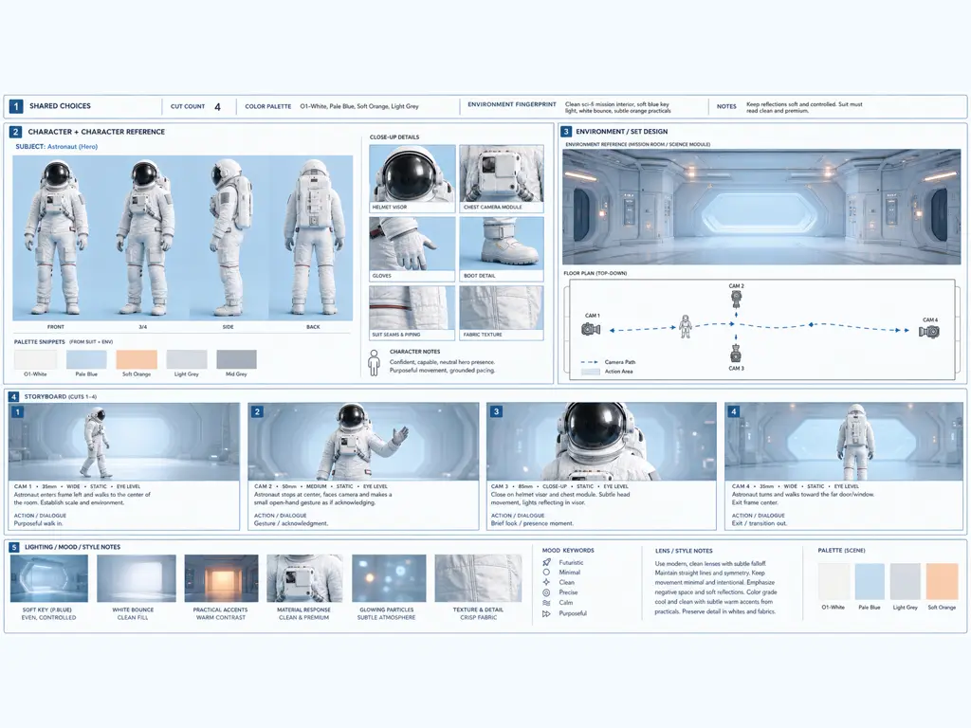The width and height of the screenshot is (971, 728).
Task: Select the Soft Orange palette snippet swatch
Action: pyautogui.click(x=137, y=359)
